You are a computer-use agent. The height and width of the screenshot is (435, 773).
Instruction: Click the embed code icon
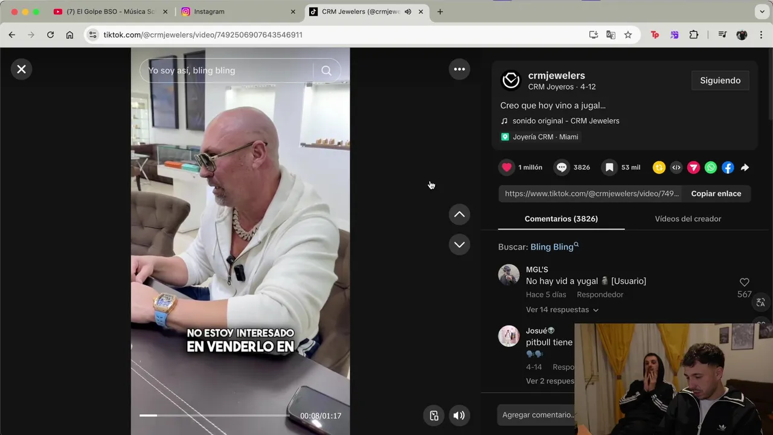point(676,167)
